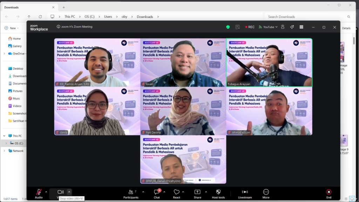Select Tubagus Arayyan video tile

[x=269, y=62]
